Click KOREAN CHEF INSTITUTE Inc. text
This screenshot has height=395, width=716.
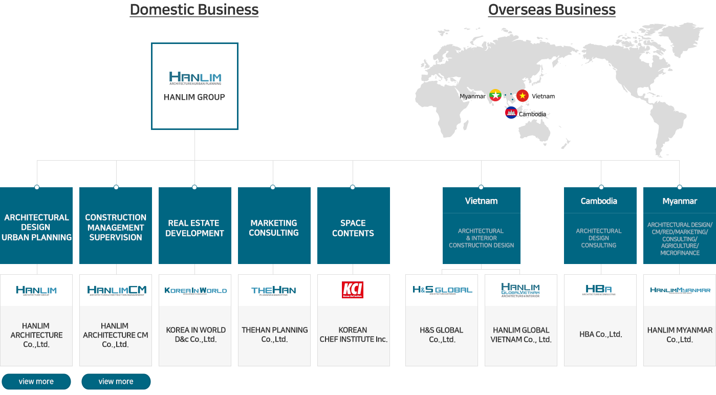click(354, 335)
